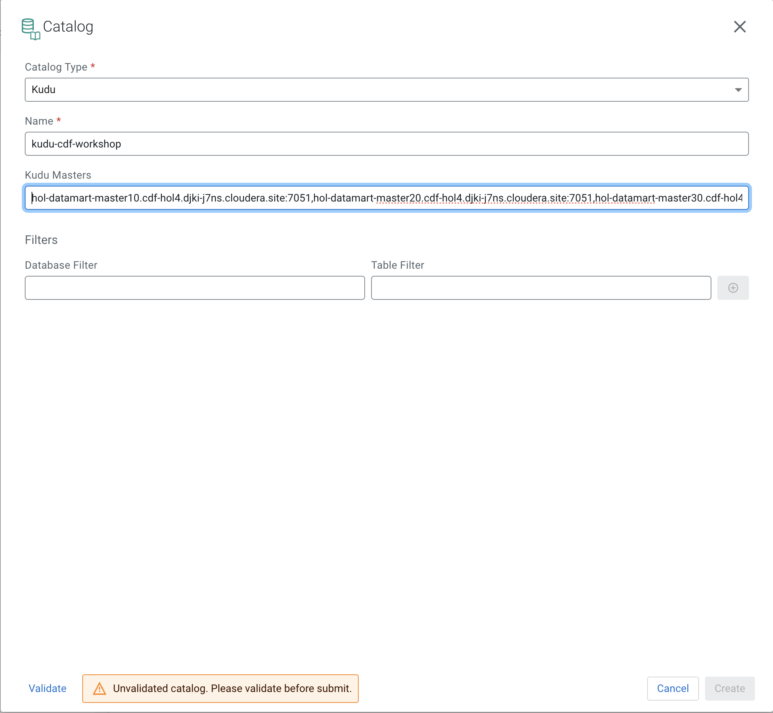Click the Kudu Masters label
The height and width of the screenshot is (713, 773).
pos(58,175)
